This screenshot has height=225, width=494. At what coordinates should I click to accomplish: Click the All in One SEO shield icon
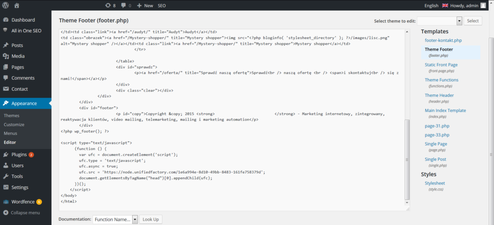tap(6, 30)
